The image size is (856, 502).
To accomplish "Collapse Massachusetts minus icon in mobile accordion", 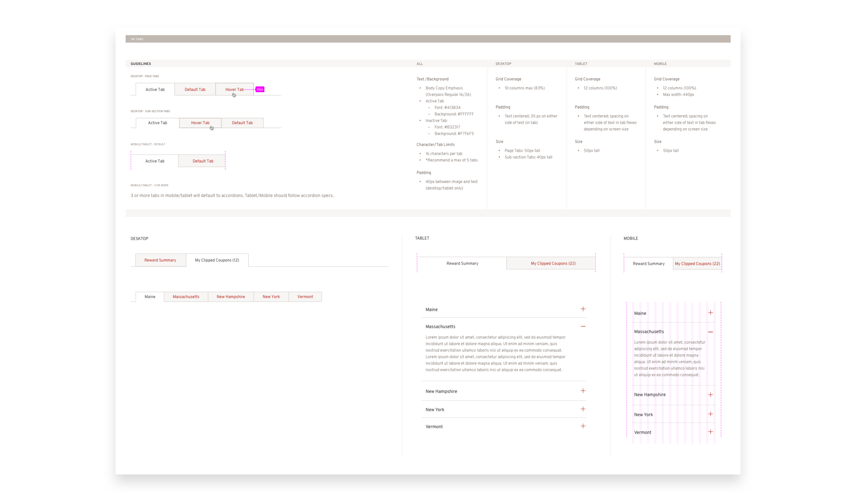I will click(x=710, y=332).
